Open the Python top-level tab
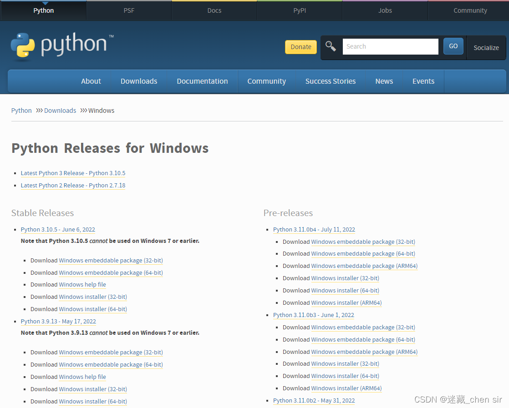 pos(44,10)
